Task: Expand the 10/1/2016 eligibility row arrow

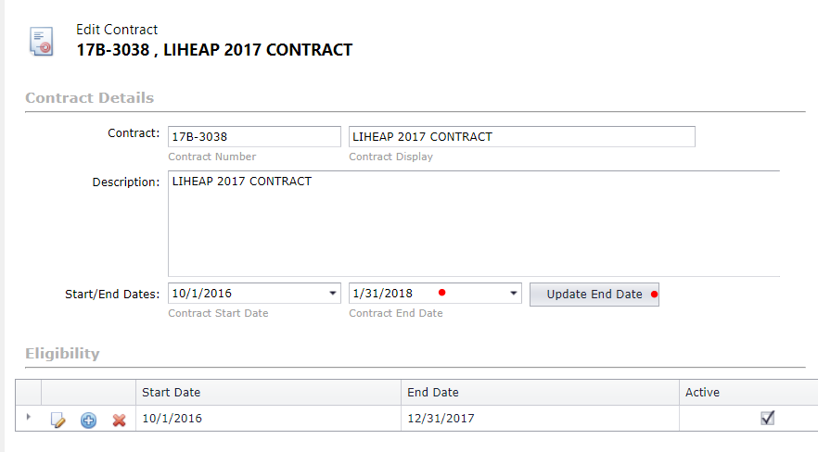Action: (29, 417)
